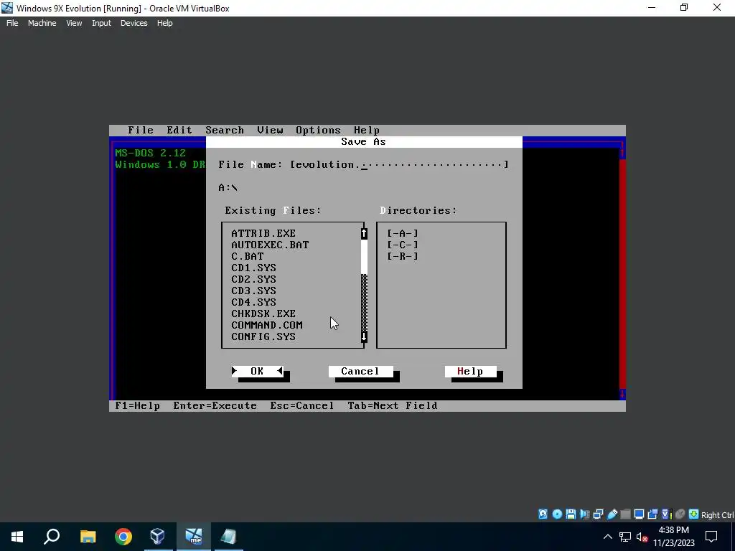Screen dimensions: 735x551
Task: Select CONFIG.SYS in the file list
Action: click(263, 336)
